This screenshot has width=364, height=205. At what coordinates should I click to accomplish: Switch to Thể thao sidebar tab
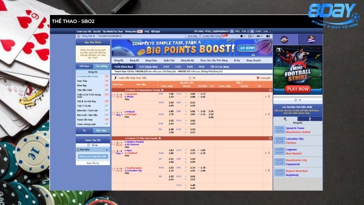pyautogui.click(x=84, y=66)
